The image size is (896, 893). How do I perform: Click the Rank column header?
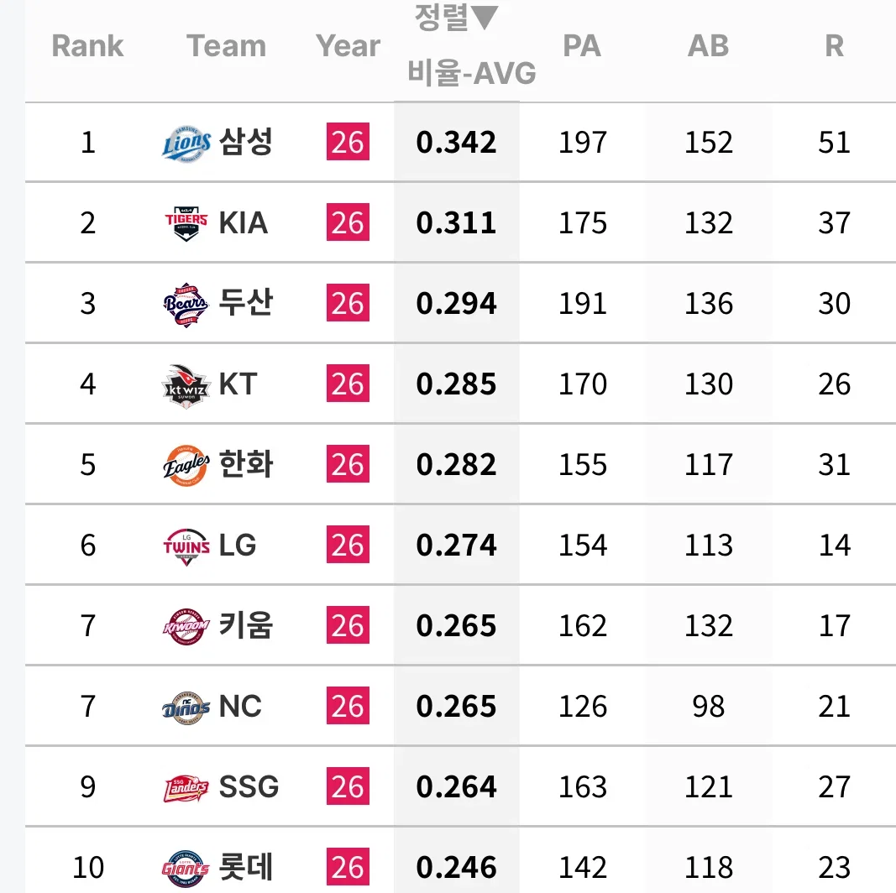pos(87,45)
